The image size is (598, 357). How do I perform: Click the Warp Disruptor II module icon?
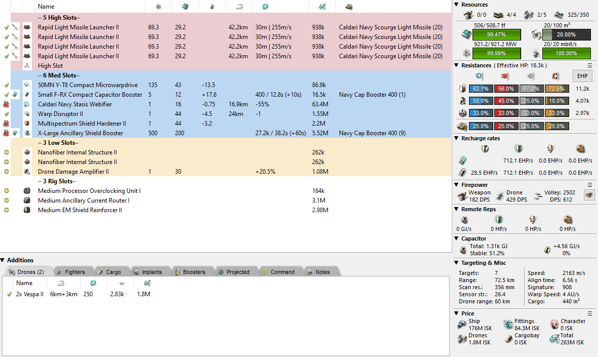point(27,114)
